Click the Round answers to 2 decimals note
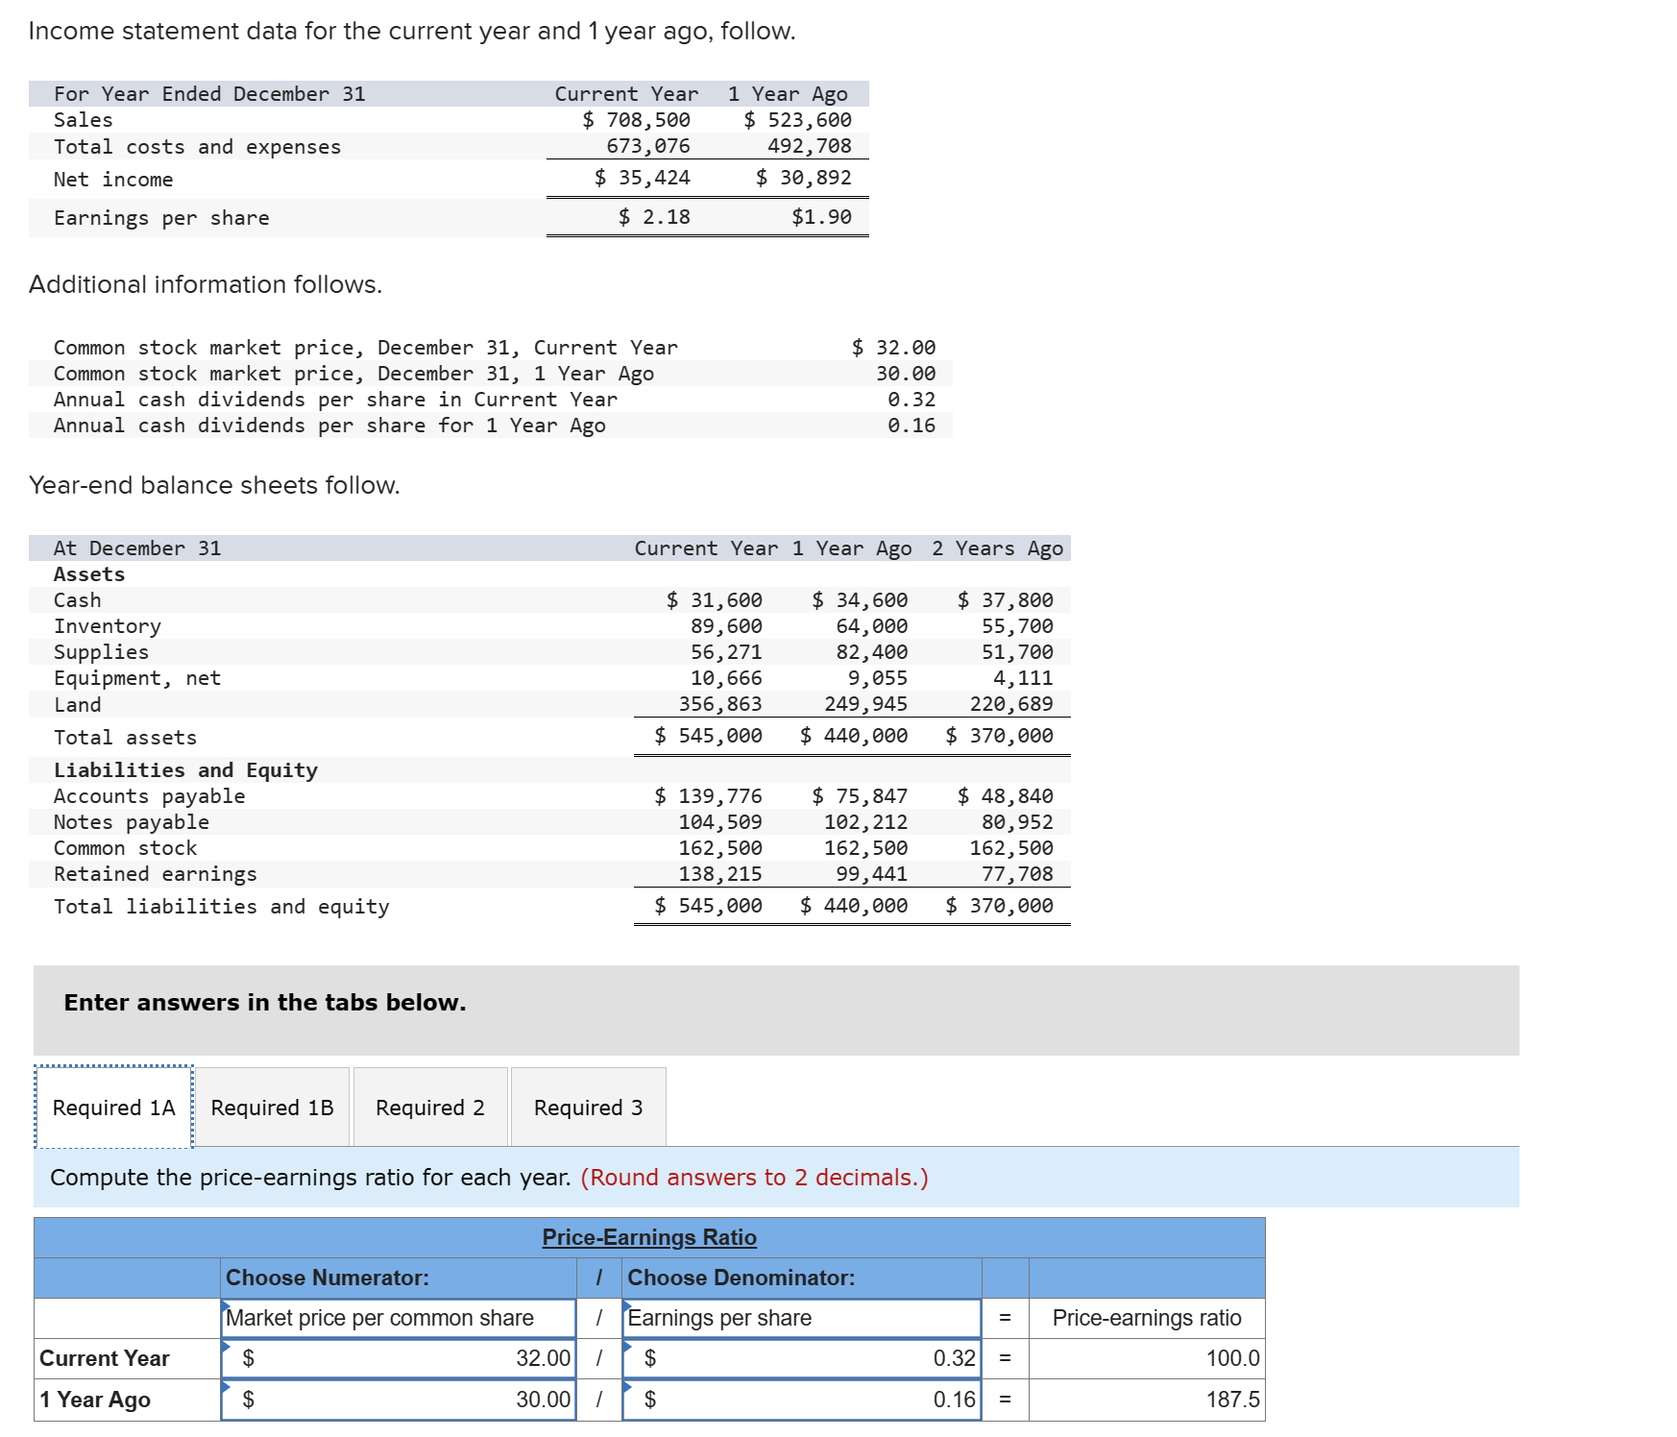 (x=754, y=1178)
